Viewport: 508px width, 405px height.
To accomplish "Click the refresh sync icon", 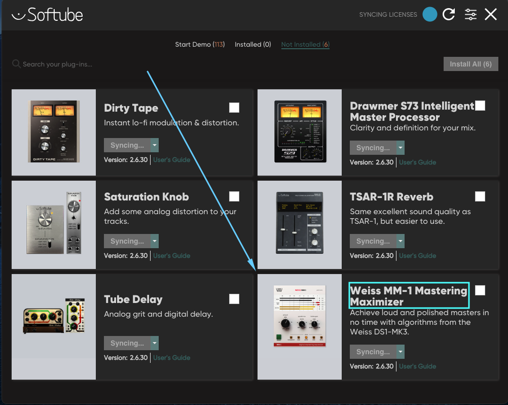I will (x=449, y=14).
